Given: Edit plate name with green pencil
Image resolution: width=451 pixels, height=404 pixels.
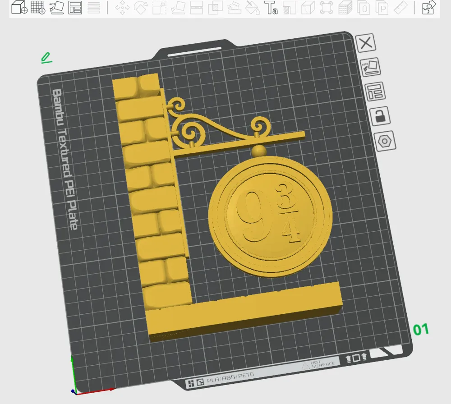Looking at the screenshot, I should (x=46, y=58).
